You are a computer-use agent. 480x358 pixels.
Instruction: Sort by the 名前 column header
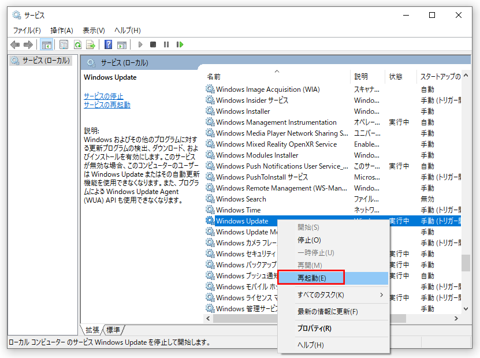click(x=277, y=76)
